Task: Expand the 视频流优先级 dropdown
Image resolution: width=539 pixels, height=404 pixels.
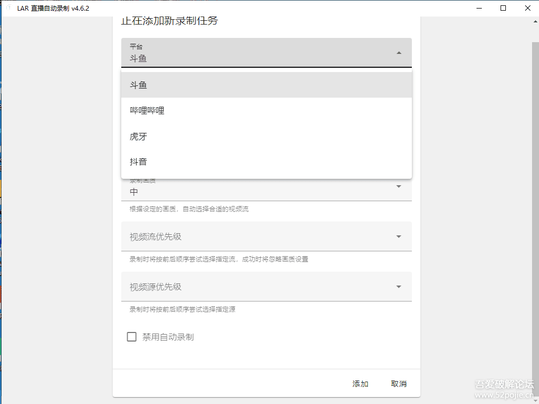Action: coord(267,236)
